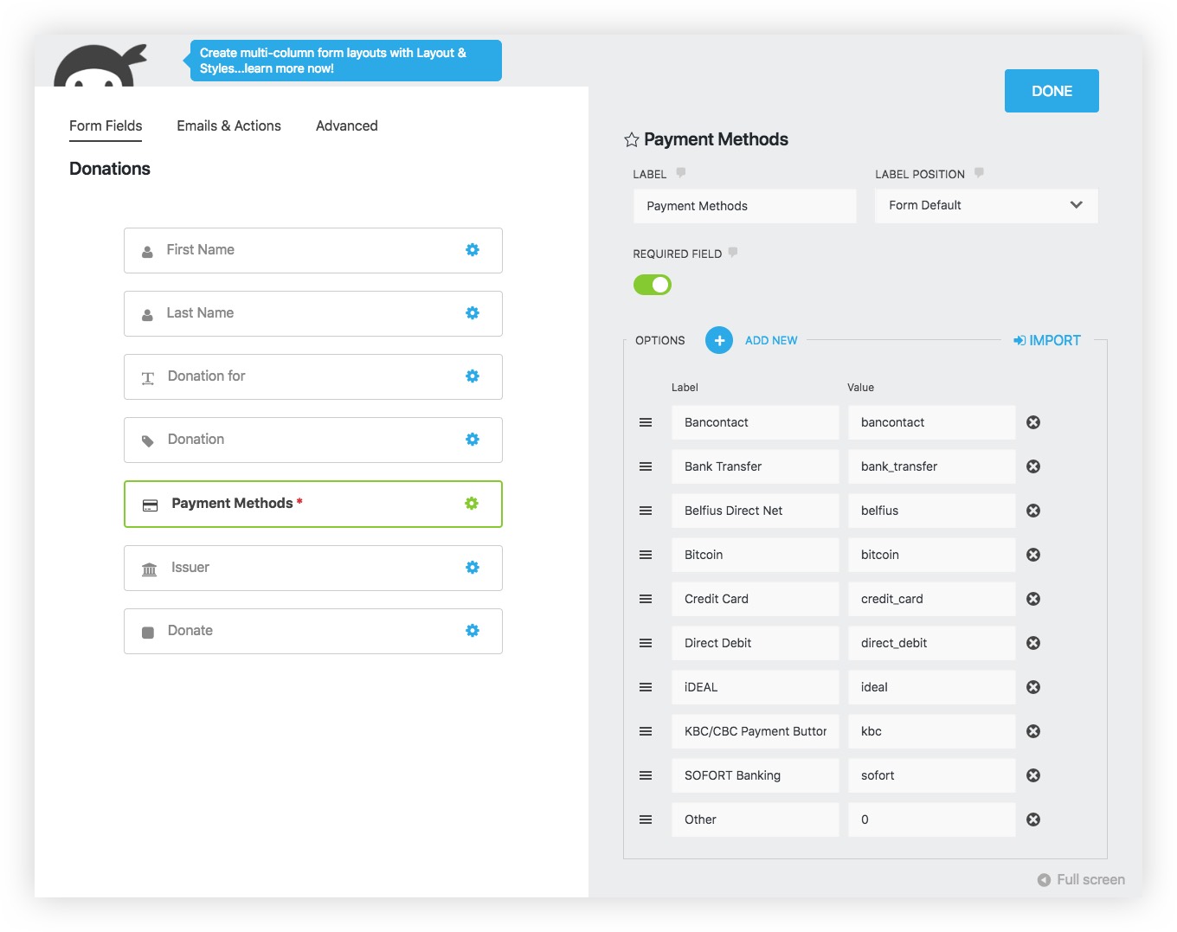Click the help icon next to LABEL POSITION

[979, 173]
